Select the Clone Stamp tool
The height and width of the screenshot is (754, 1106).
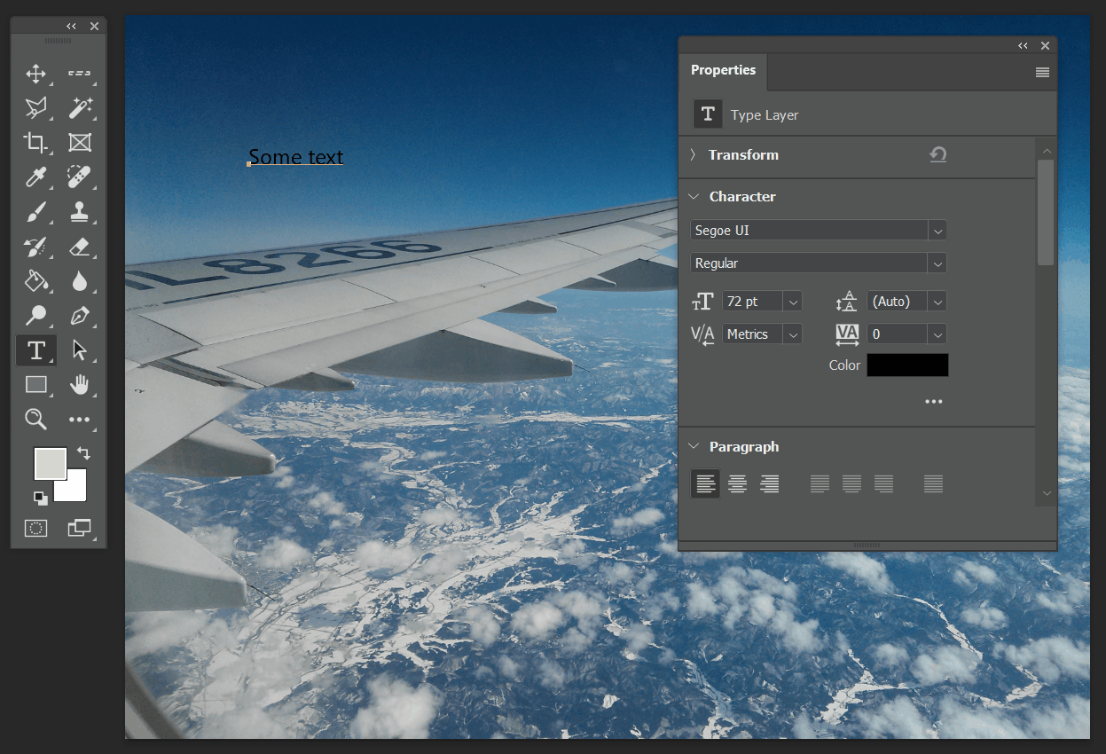click(x=80, y=212)
